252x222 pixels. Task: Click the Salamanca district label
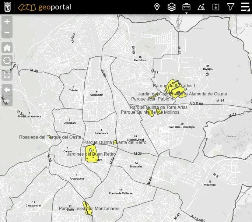click(x=101, y=132)
